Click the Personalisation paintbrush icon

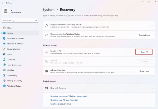pyautogui.click(x=4, y=49)
